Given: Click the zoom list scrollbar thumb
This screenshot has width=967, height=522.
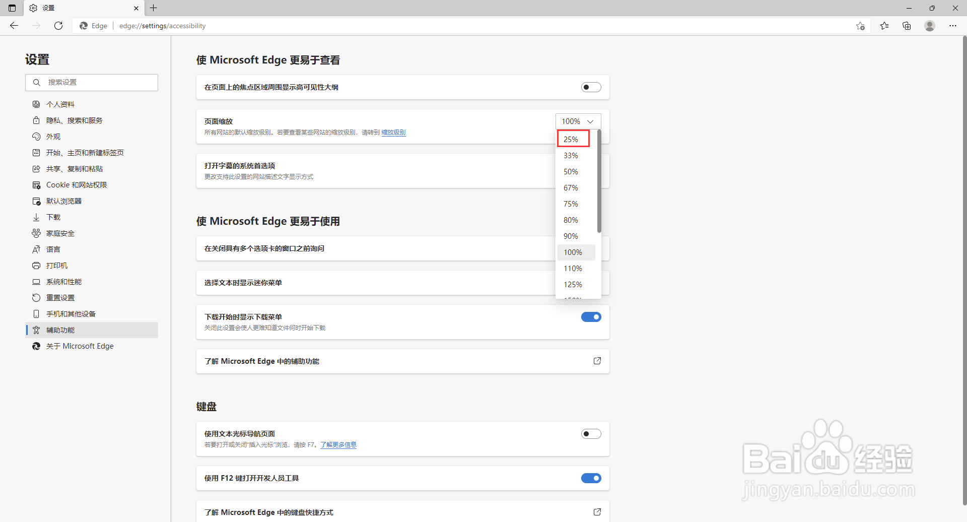Looking at the screenshot, I should tap(599, 181).
